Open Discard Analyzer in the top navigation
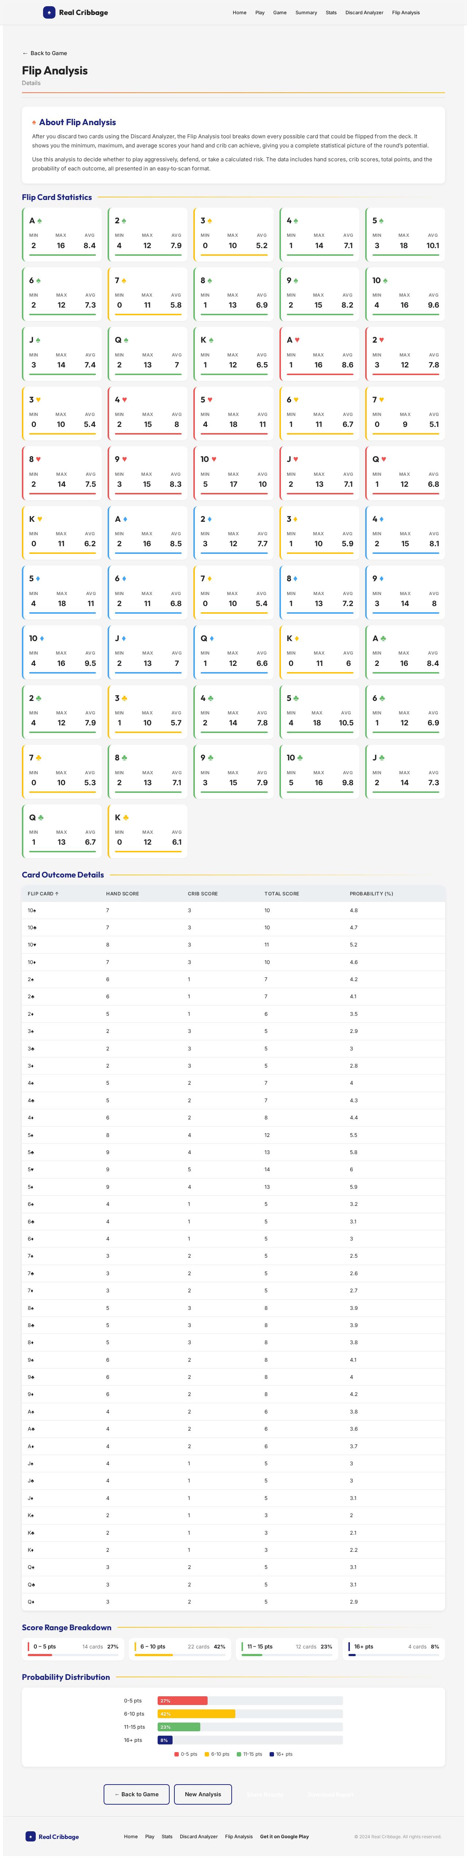 pyautogui.click(x=364, y=12)
